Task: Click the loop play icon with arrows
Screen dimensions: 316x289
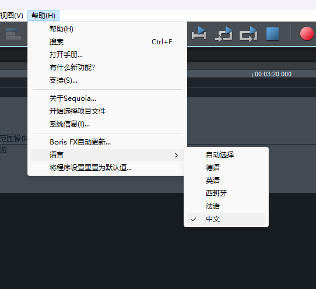Action: click(224, 34)
